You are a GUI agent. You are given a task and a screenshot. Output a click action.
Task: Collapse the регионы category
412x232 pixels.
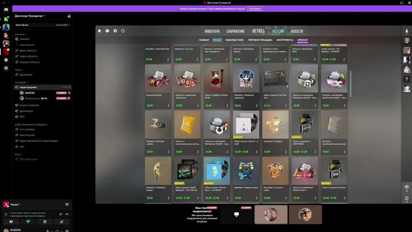click(21, 34)
